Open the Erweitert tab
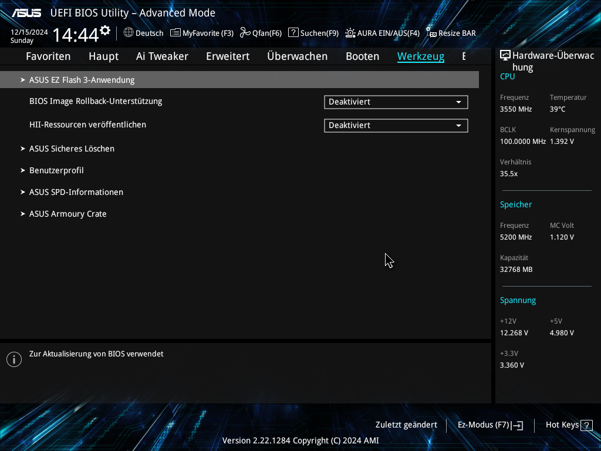This screenshot has height=451, width=601. pos(228,56)
